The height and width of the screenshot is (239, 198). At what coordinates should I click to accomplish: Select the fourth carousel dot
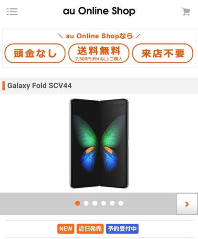pyautogui.click(x=104, y=203)
